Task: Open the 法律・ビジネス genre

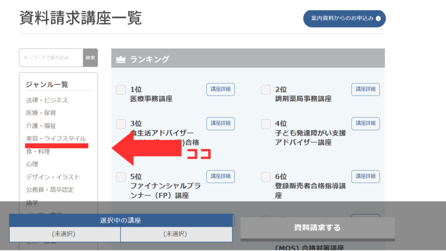Action: pos(47,100)
